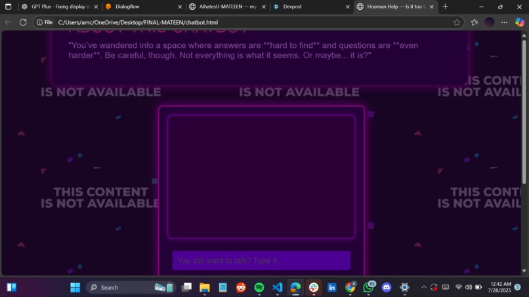Screen dimensions: 529x297
Task: Open Wi-Fi network settings icon
Action: pos(459,287)
